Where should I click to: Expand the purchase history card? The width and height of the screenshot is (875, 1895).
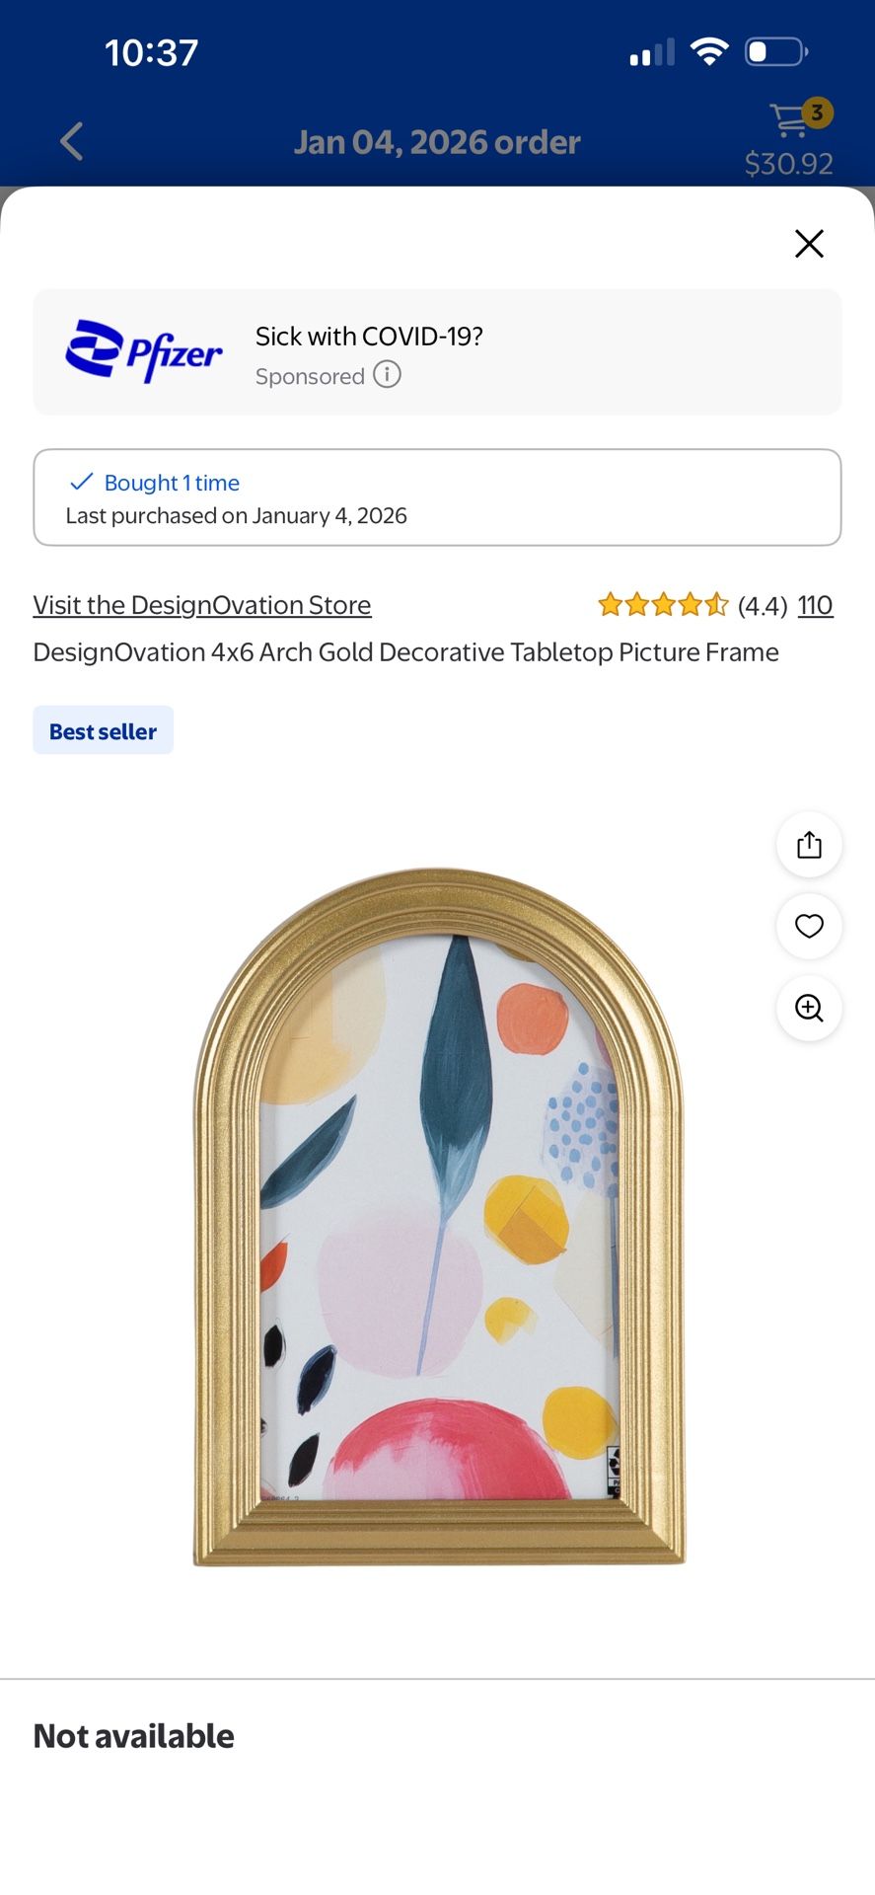click(x=437, y=497)
